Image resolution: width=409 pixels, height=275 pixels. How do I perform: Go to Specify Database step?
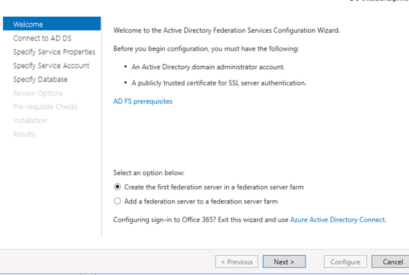40,79
